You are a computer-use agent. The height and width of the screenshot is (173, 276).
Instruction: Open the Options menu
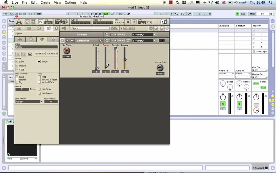[71, 2]
